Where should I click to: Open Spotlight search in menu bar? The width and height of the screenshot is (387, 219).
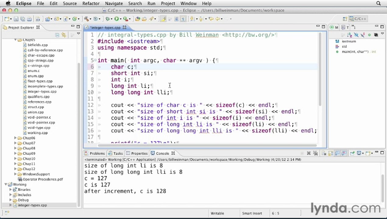tap(378, 3)
